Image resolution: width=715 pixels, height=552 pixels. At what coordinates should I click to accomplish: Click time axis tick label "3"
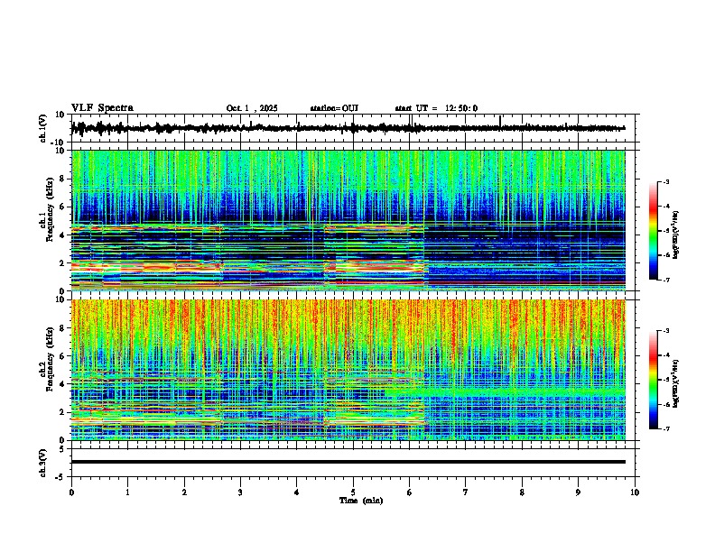tap(240, 492)
